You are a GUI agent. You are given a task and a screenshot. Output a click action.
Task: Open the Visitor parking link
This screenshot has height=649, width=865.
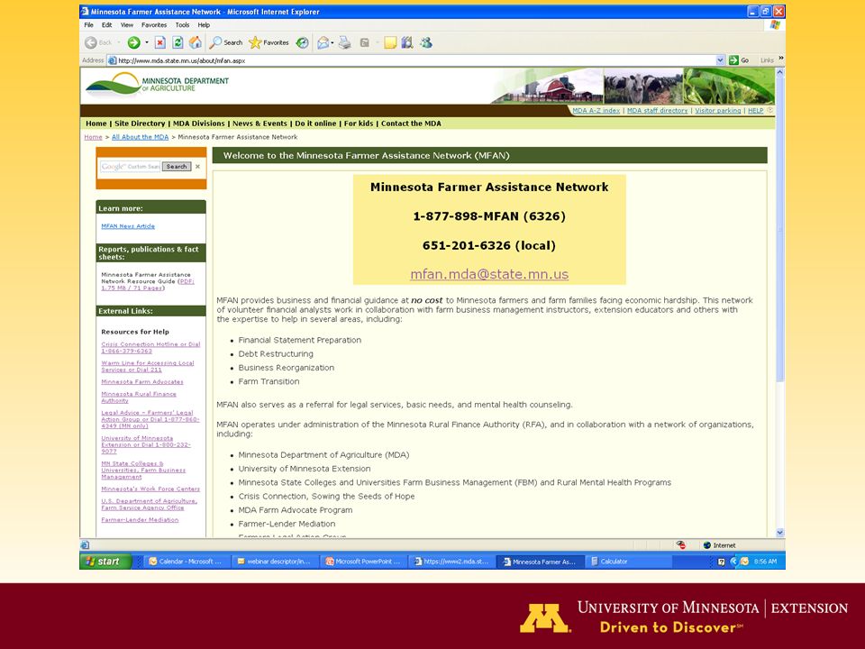(718, 110)
